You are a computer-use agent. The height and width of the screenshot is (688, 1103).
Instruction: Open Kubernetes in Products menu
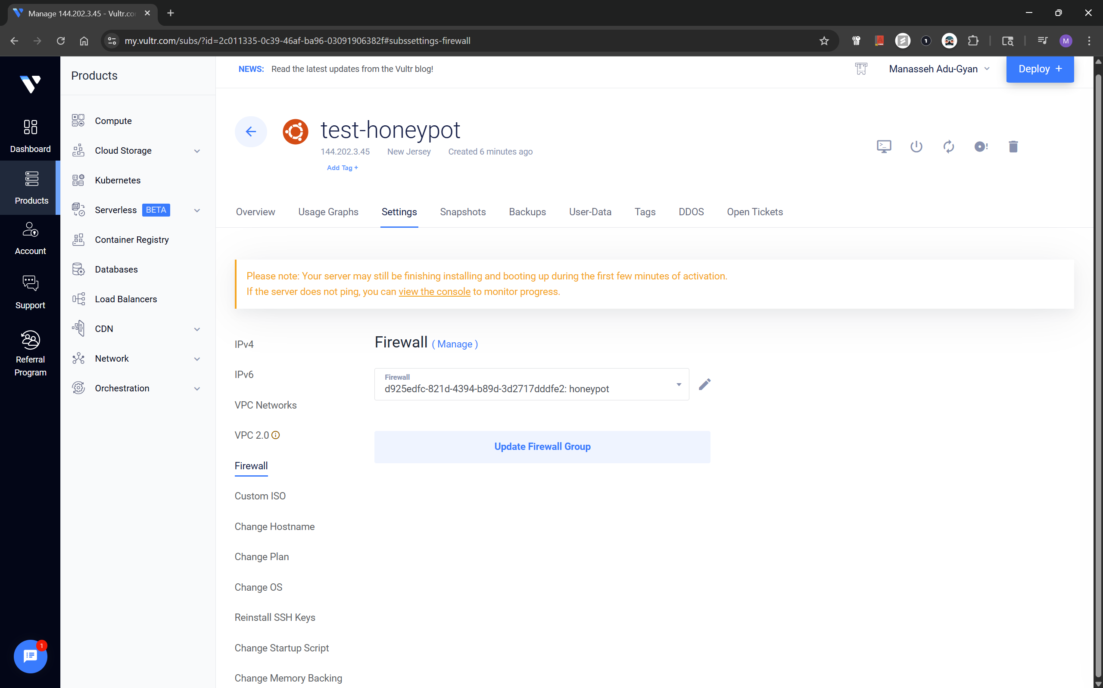[x=118, y=181]
